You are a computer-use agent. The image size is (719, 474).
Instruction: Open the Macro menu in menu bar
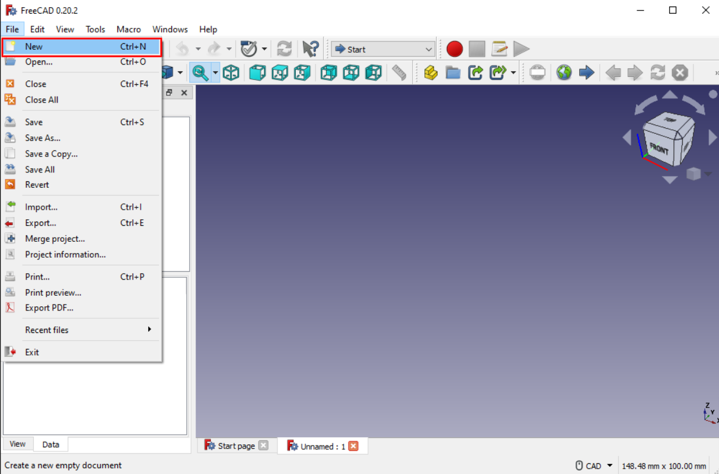129,29
